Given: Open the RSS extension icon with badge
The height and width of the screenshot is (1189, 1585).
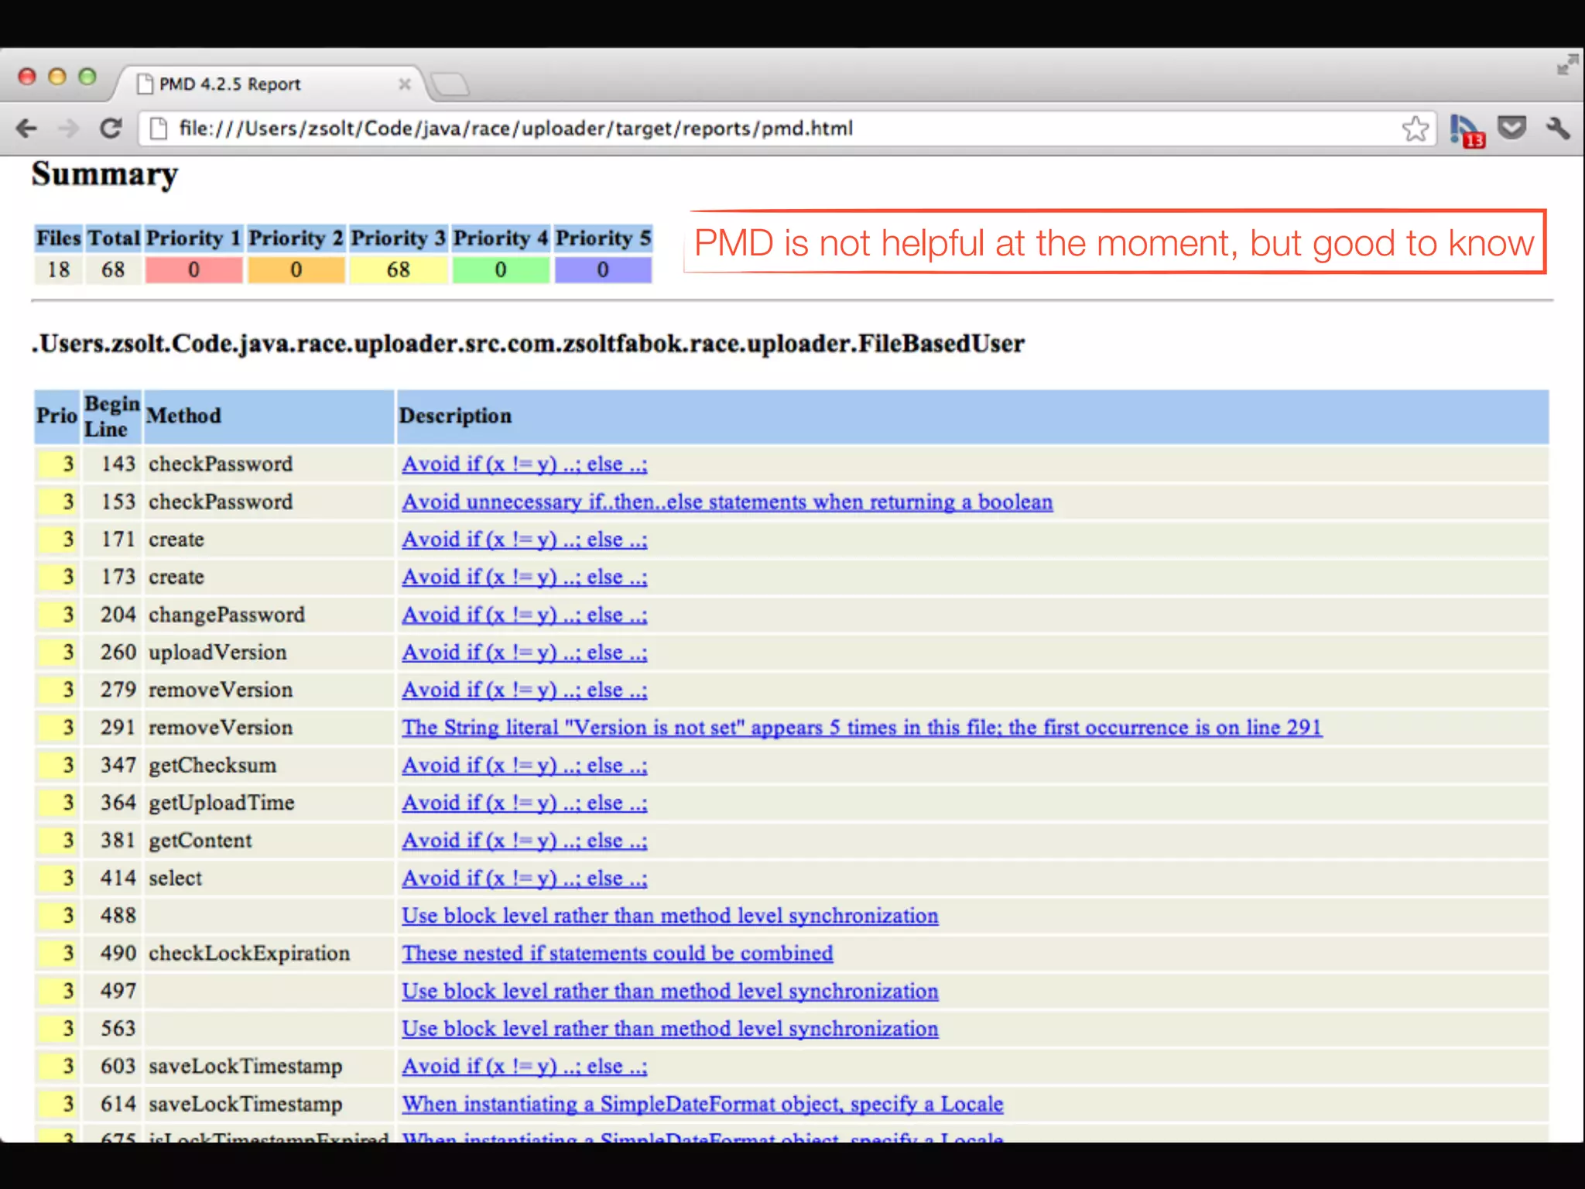Looking at the screenshot, I should tap(1466, 129).
